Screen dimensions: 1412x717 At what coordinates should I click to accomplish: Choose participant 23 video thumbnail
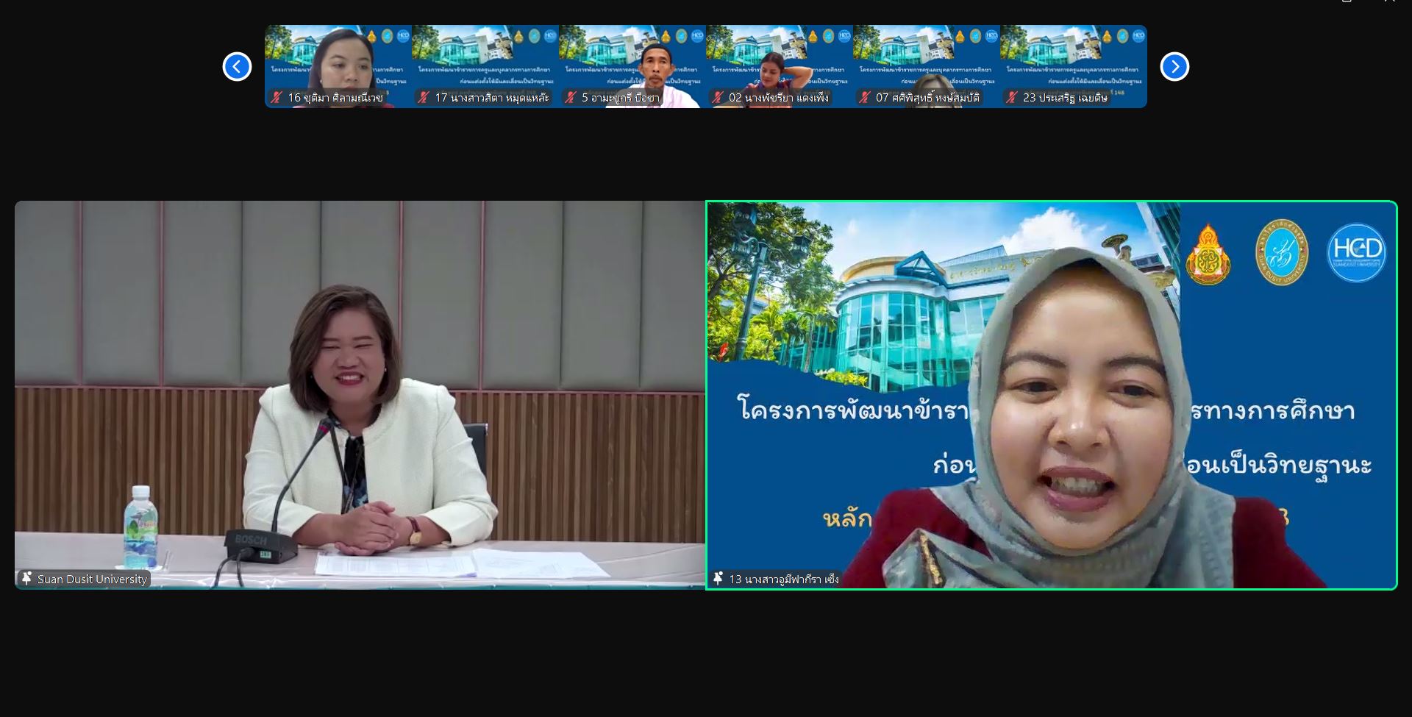coord(1074,63)
